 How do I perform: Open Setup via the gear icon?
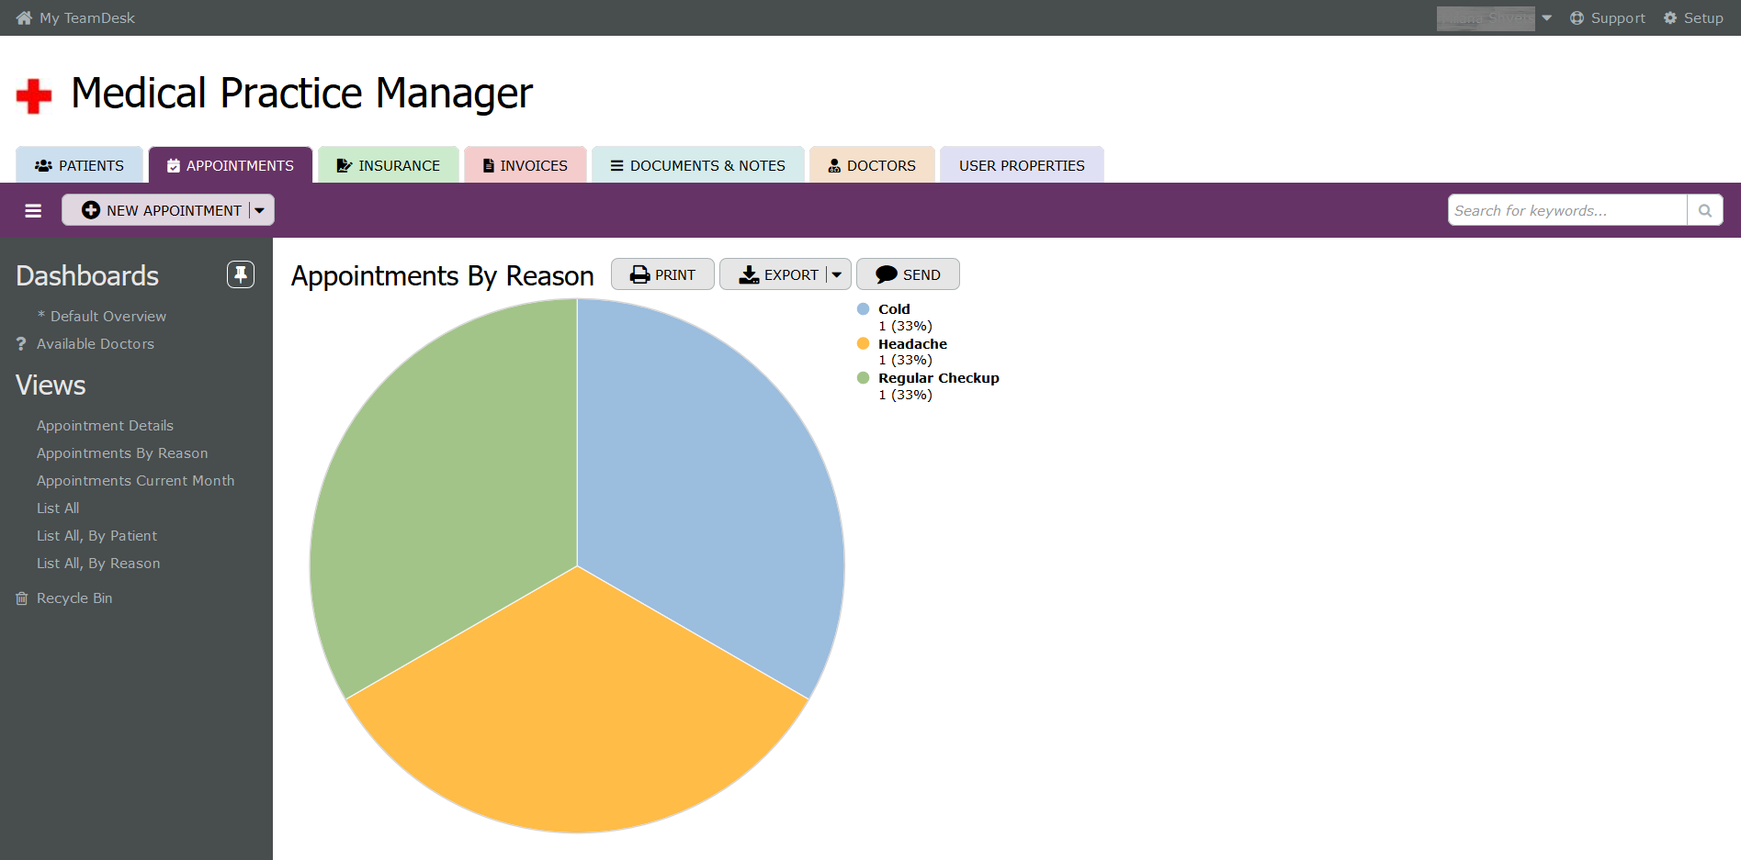coord(1670,18)
